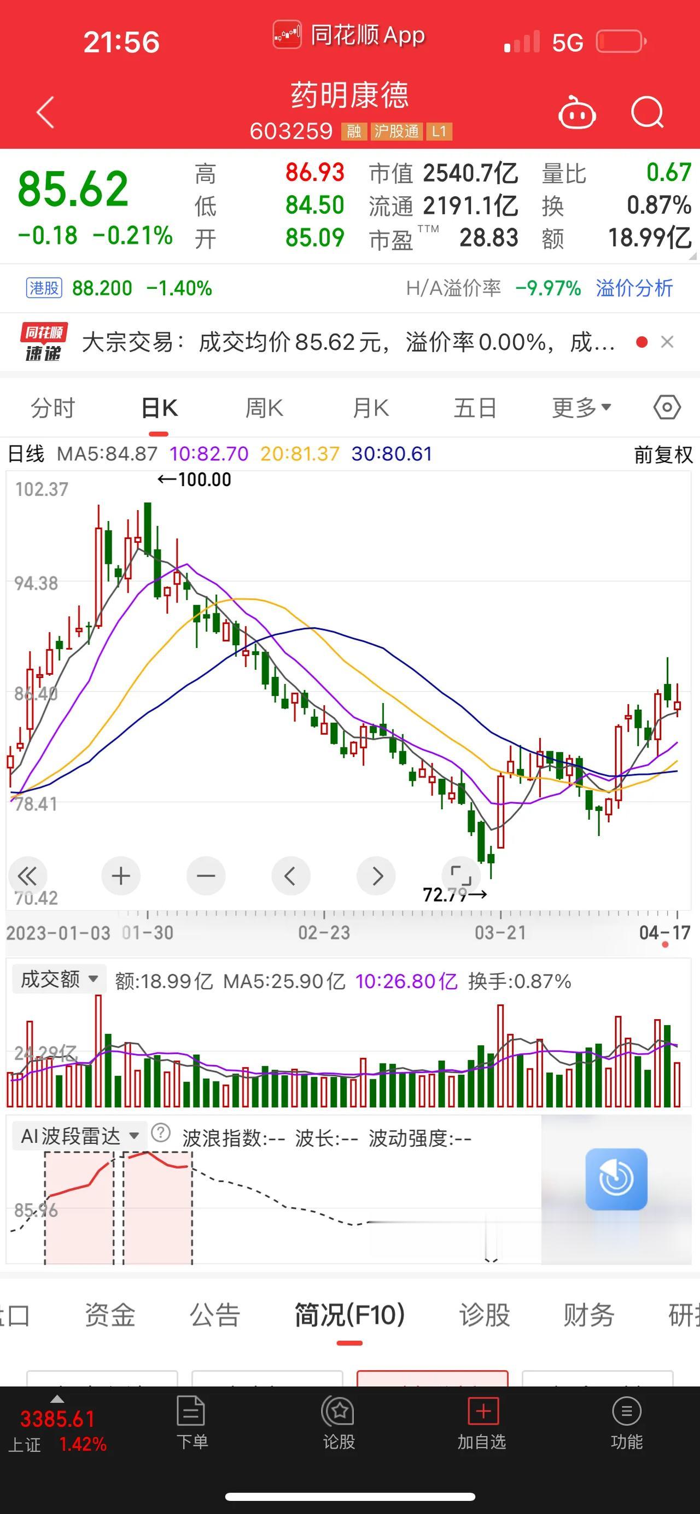Screen dimensions: 700x1514
Task: Open AI波段雷达 indicator dropdown
Action: (79, 1136)
